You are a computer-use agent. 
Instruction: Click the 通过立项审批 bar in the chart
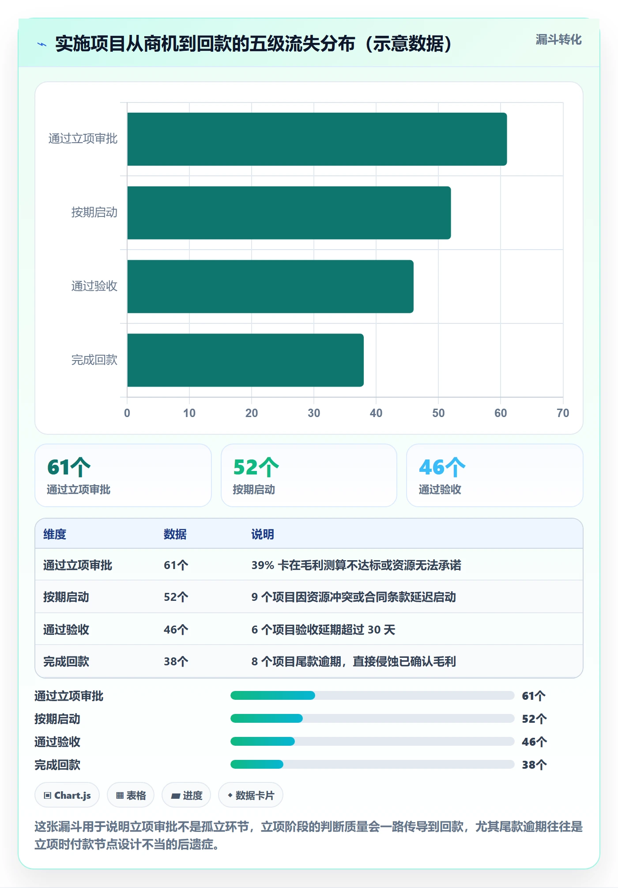point(317,139)
